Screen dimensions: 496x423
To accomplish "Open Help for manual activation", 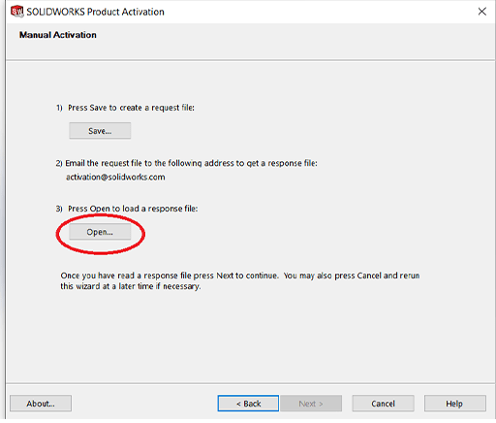I will pyautogui.click(x=454, y=404).
